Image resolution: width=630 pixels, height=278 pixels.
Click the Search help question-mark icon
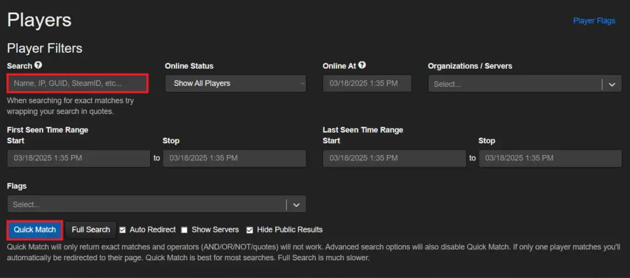pos(38,65)
